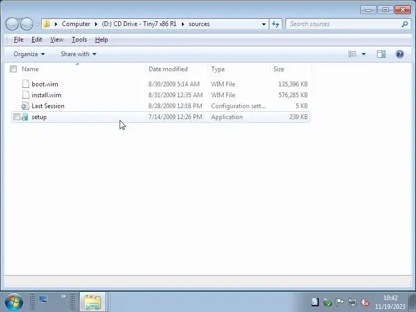Close the sources Explorer window
The width and height of the screenshot is (416, 312).
(402, 10)
